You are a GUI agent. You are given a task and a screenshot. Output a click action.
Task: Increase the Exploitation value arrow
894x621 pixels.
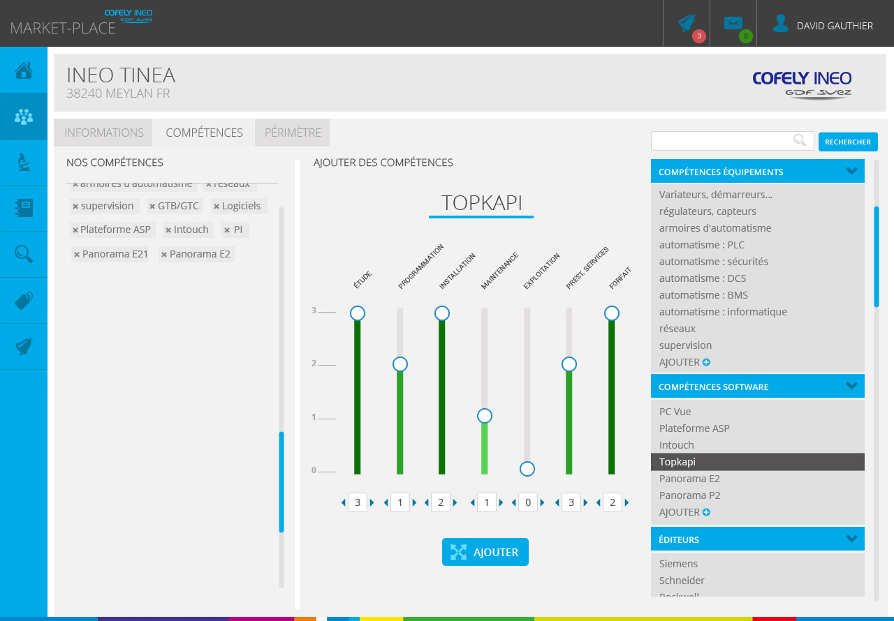pos(542,502)
